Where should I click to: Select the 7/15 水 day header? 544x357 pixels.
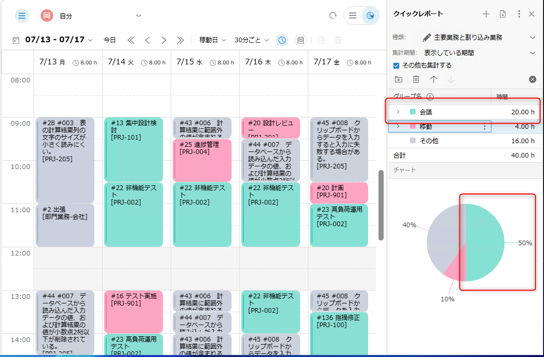tap(205, 62)
